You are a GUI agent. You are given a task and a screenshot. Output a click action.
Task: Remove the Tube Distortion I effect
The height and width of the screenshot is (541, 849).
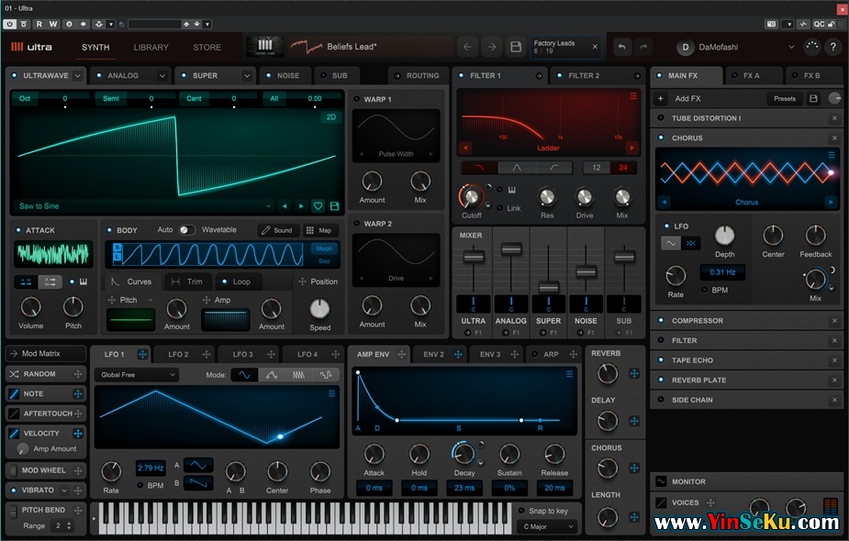click(834, 118)
